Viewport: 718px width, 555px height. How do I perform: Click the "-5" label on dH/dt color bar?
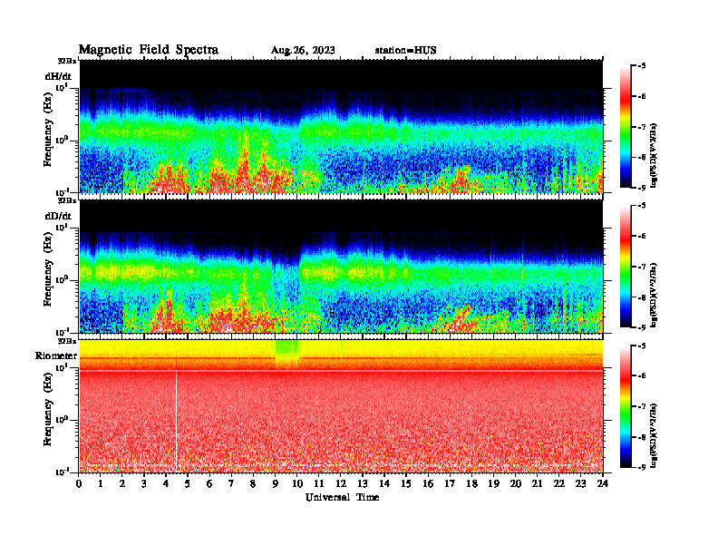(642, 66)
